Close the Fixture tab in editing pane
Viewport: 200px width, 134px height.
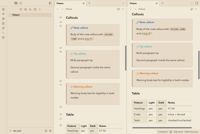[83, 3]
